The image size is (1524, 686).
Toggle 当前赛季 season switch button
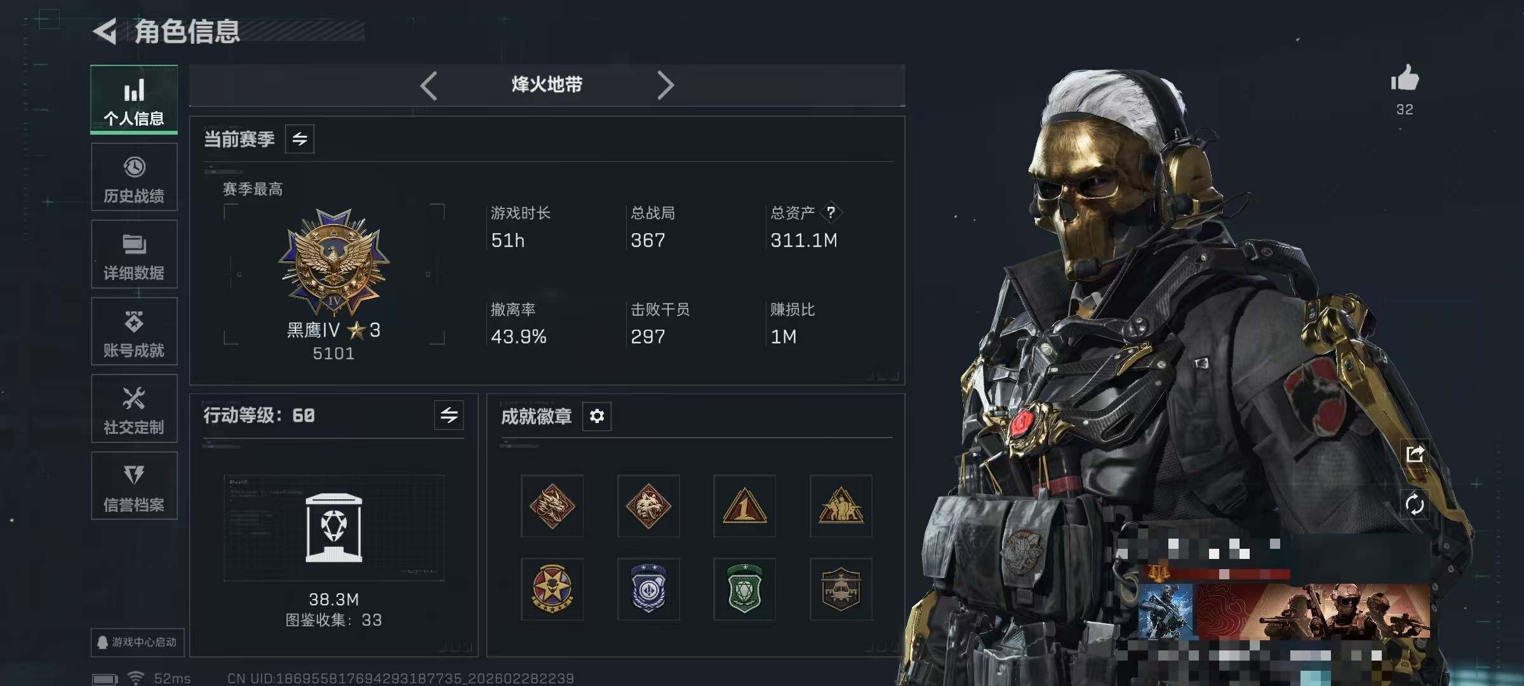point(300,138)
